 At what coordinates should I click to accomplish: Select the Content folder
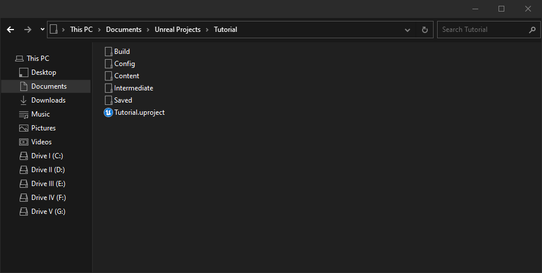click(x=126, y=76)
